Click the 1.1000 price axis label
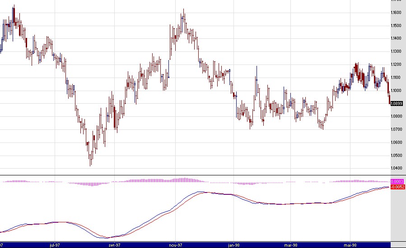This screenshot has width=406, height=248. coord(396,91)
